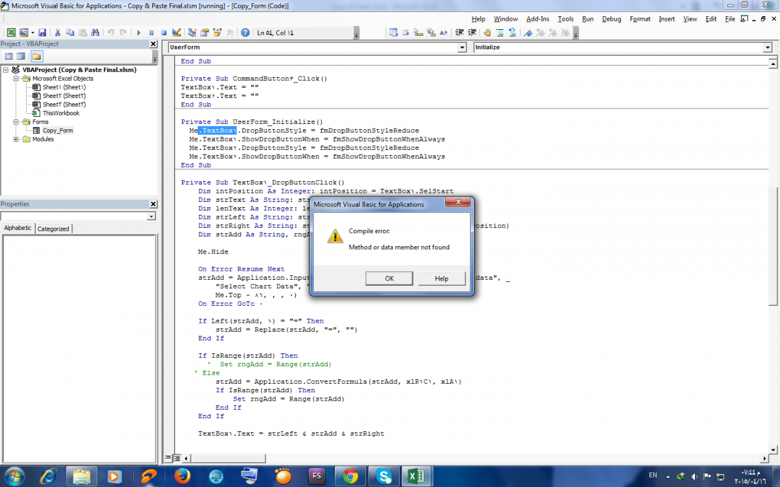Click the Toggle Folders icon in Project pane
Screen dimensions: 780x487
coord(36,56)
